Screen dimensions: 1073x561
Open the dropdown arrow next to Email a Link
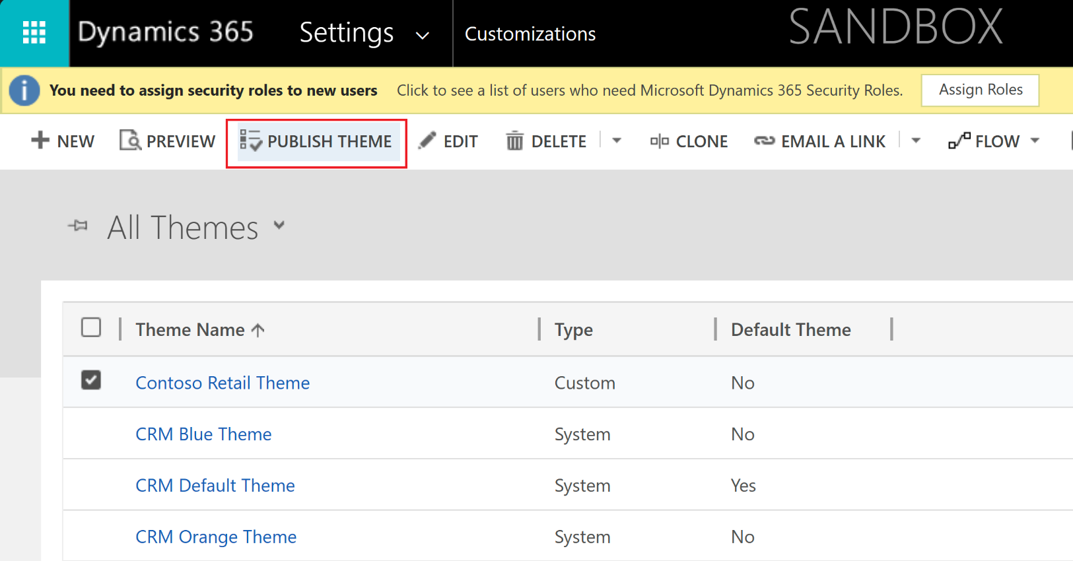916,140
